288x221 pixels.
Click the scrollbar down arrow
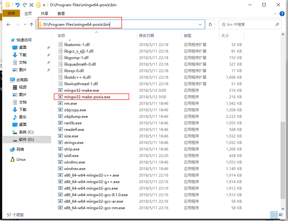pyautogui.click(x=283, y=209)
